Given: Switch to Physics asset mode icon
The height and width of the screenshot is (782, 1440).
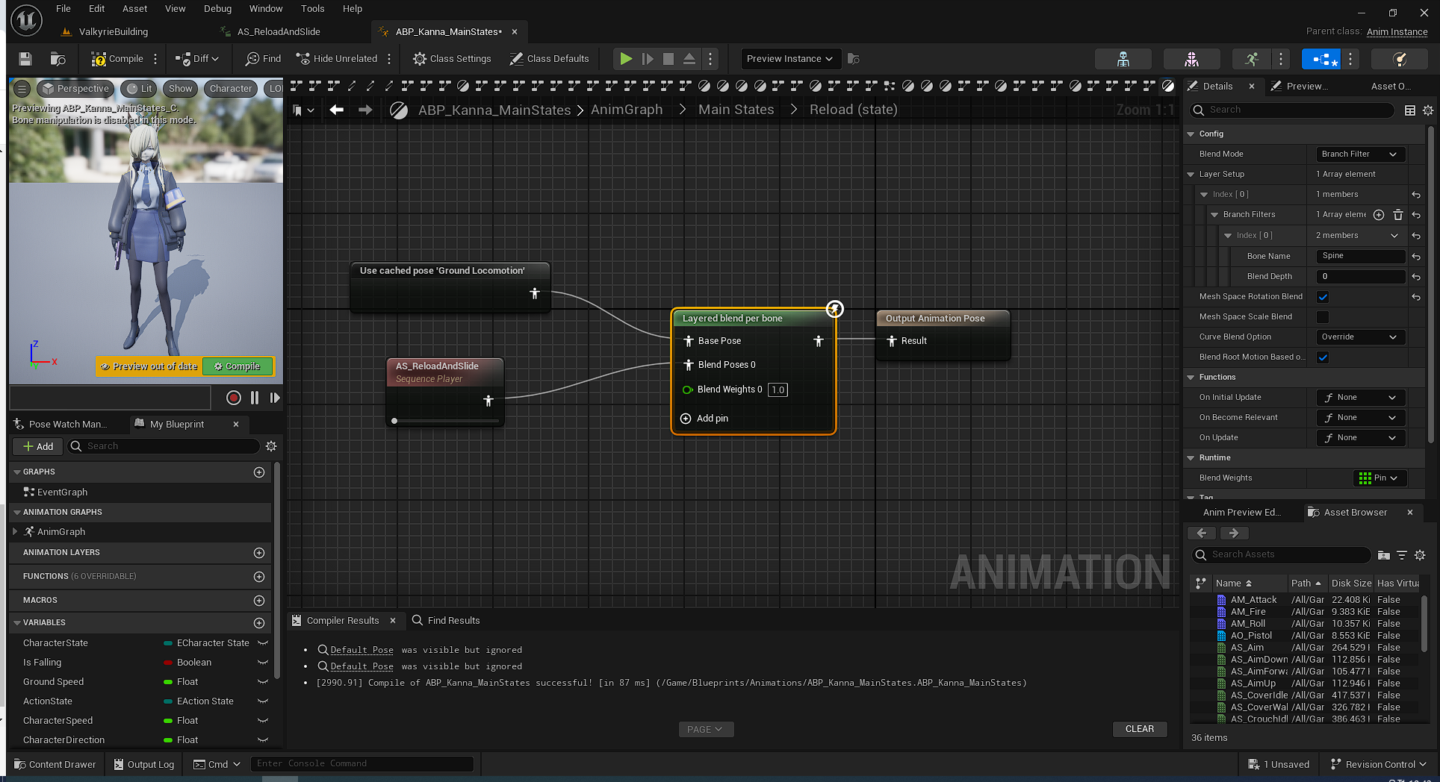Looking at the screenshot, I should coord(1400,59).
